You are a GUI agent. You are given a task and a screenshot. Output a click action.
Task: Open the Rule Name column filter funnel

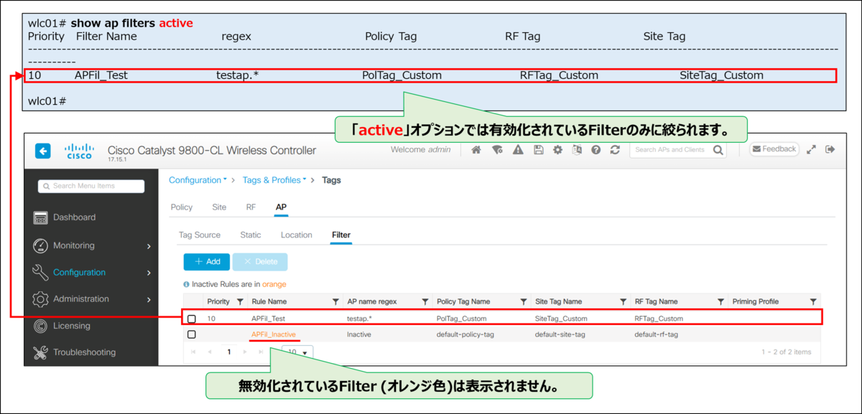pos(335,301)
